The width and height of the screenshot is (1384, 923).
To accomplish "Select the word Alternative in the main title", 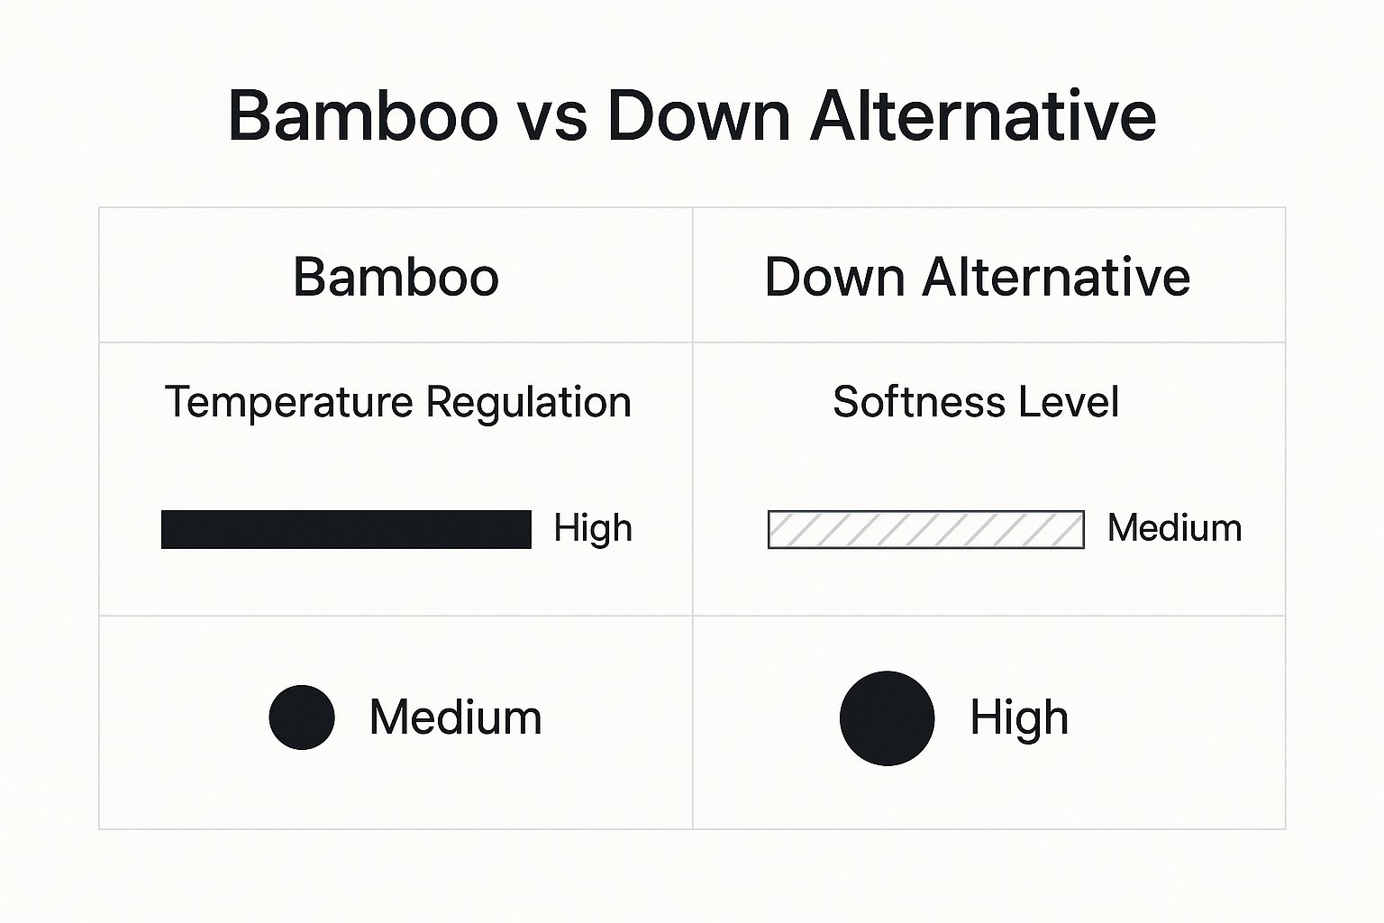I will click(x=983, y=116).
